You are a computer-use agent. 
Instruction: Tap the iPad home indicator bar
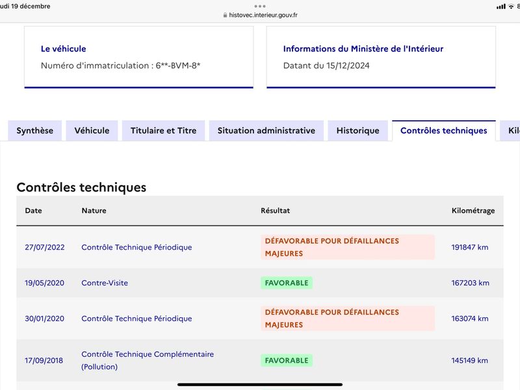point(260,385)
